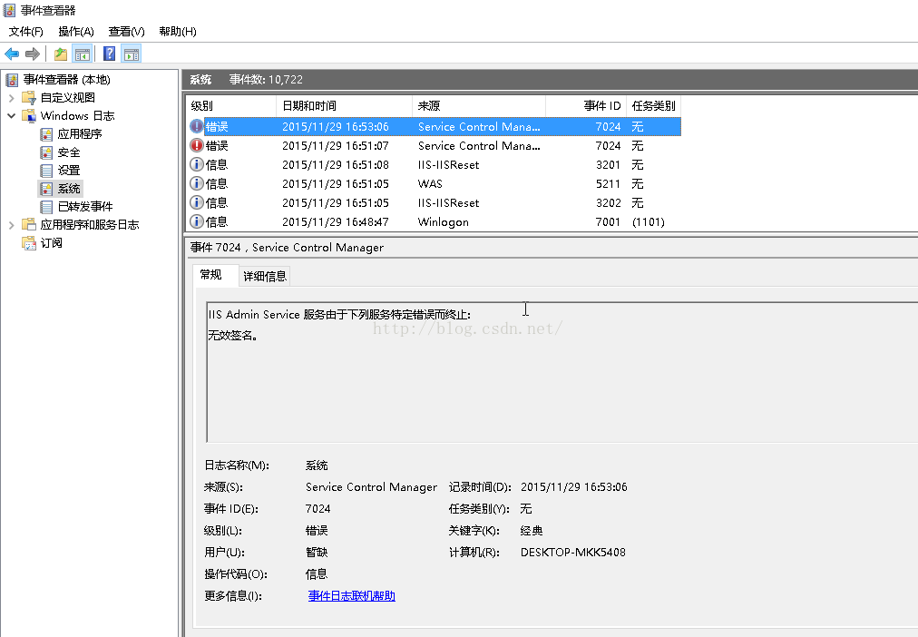Click info icon of IIS-IISReset 3202 event

pyautogui.click(x=197, y=202)
